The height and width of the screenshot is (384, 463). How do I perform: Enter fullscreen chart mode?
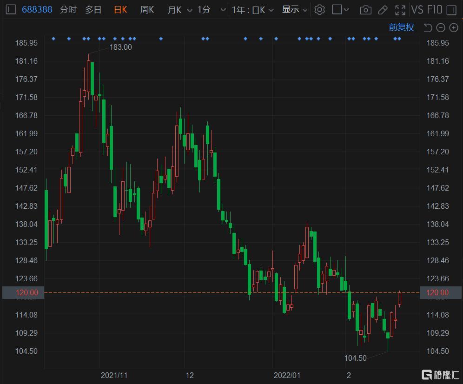pyautogui.click(x=400, y=10)
